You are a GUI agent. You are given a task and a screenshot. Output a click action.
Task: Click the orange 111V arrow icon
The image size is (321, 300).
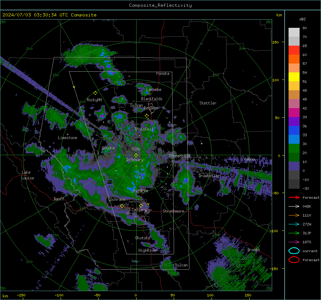point(294,215)
